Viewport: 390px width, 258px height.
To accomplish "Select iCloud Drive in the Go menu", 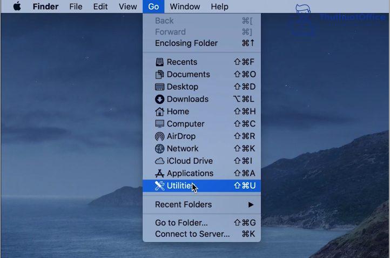I will [201, 161].
